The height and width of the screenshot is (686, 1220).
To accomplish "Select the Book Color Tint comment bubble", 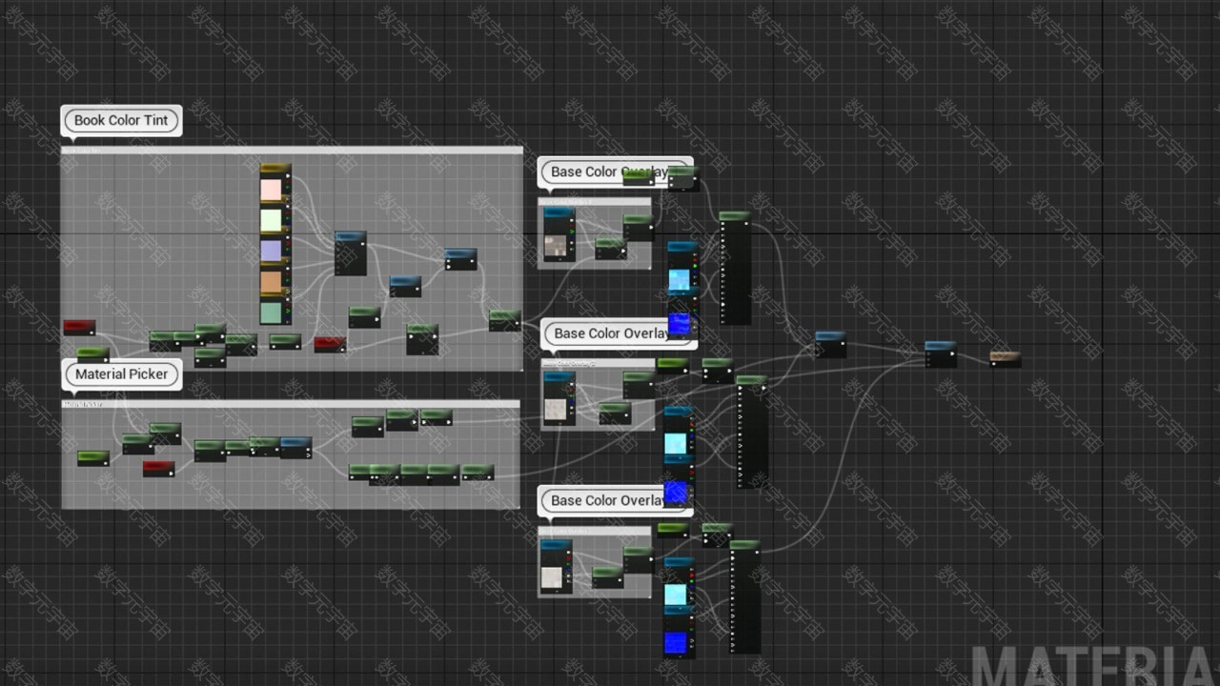I will pyautogui.click(x=121, y=120).
